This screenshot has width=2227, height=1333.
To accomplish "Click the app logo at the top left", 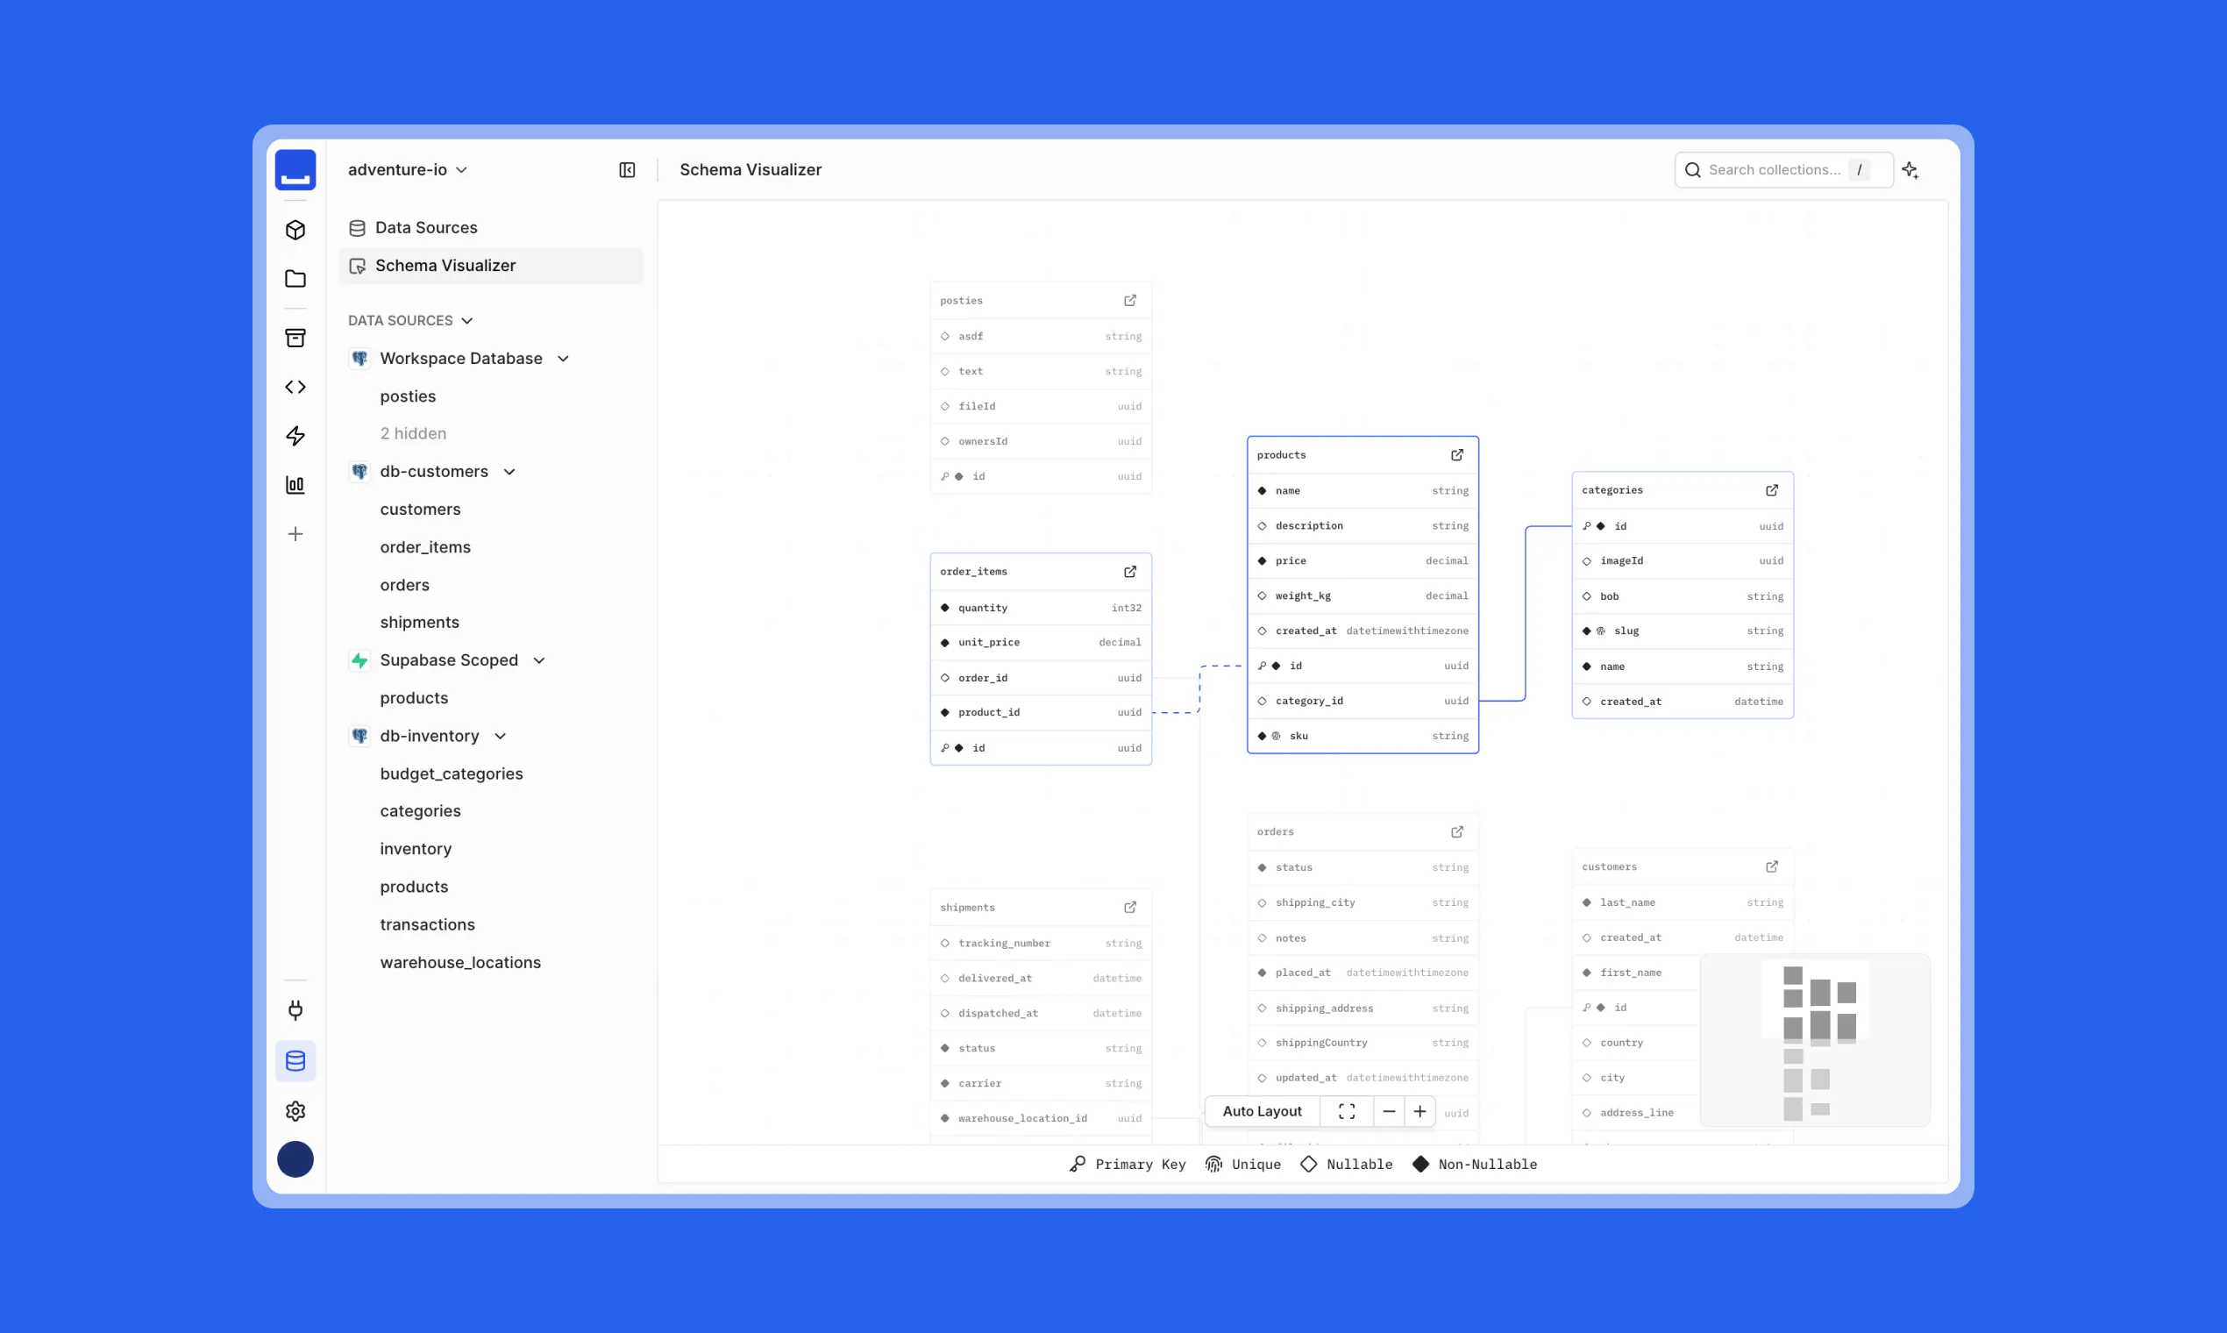I will tap(295, 170).
